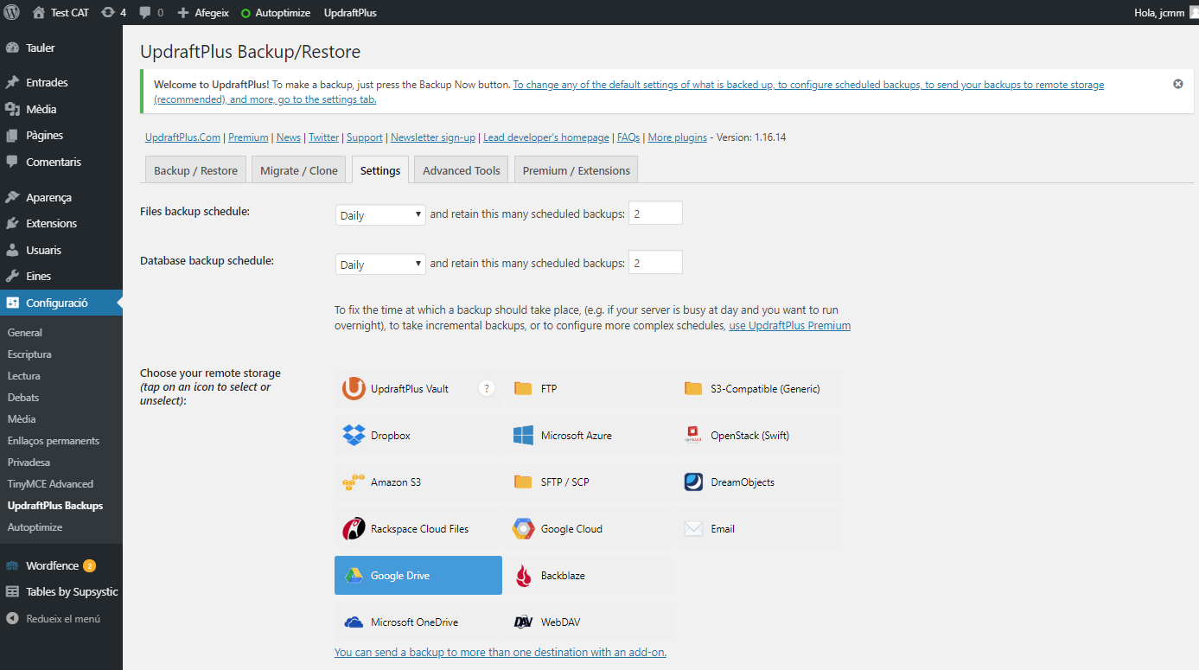This screenshot has width=1199, height=670.
Task: Open Usuaris in the sidebar
Action: pyautogui.click(x=61, y=250)
